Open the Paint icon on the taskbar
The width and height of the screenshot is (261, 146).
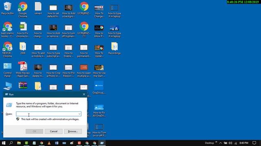point(72,143)
